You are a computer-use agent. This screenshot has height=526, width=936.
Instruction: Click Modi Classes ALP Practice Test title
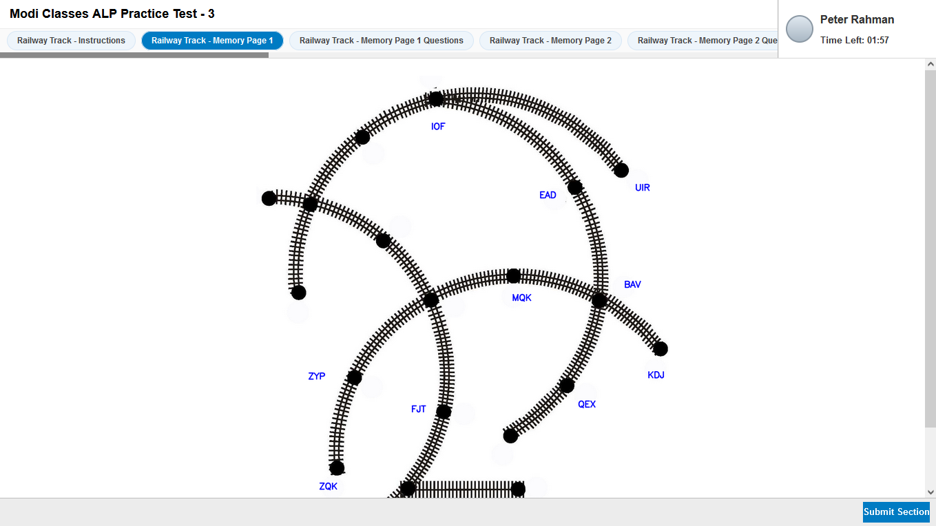coord(112,14)
